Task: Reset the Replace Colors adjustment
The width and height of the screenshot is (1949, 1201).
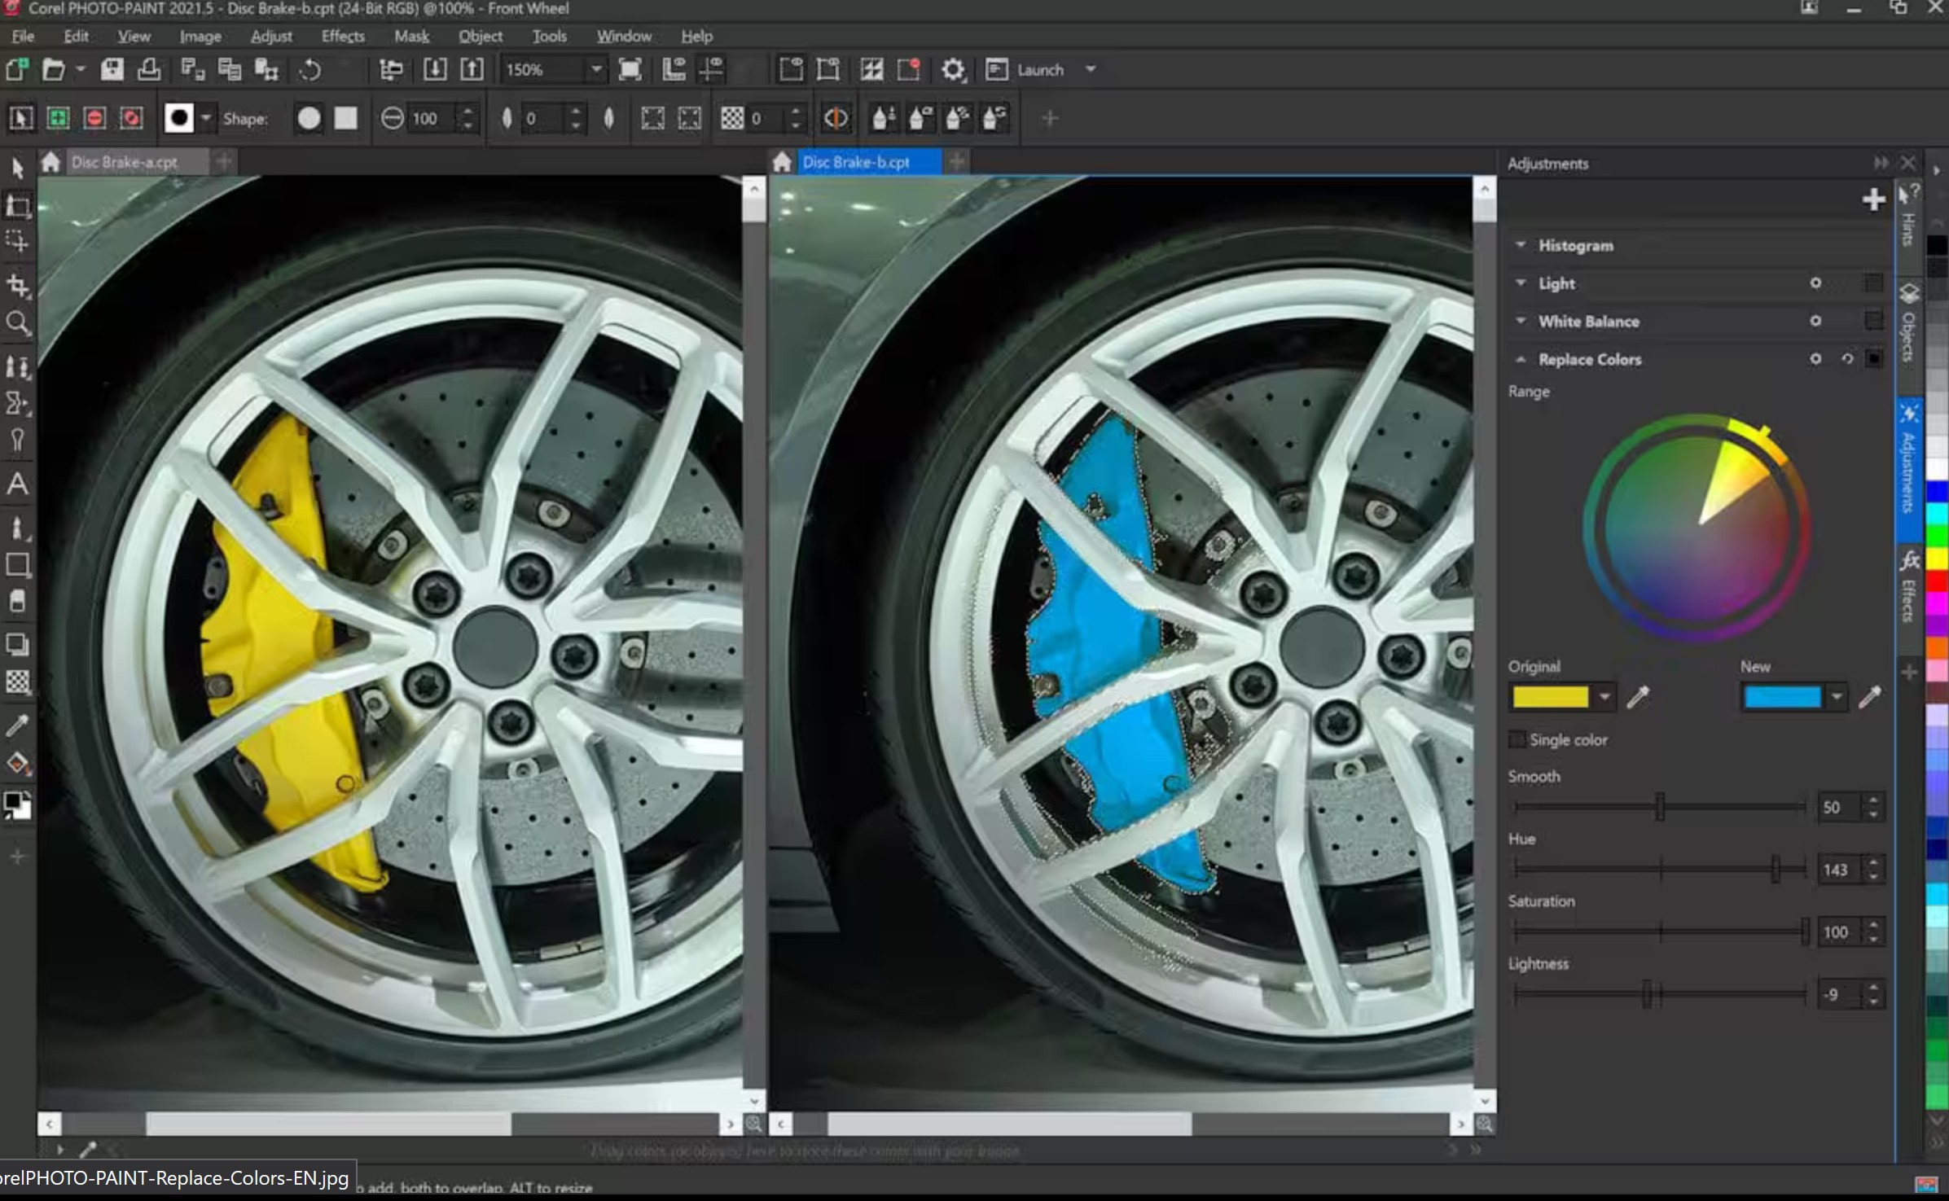Action: pyautogui.click(x=1847, y=358)
